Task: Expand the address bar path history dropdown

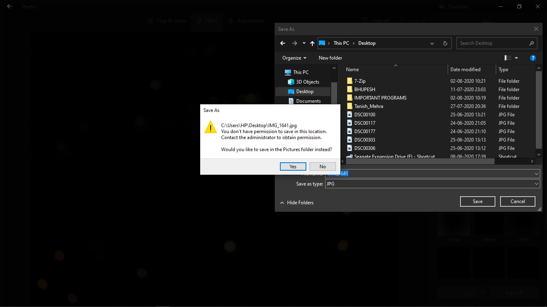Action: (x=432, y=43)
